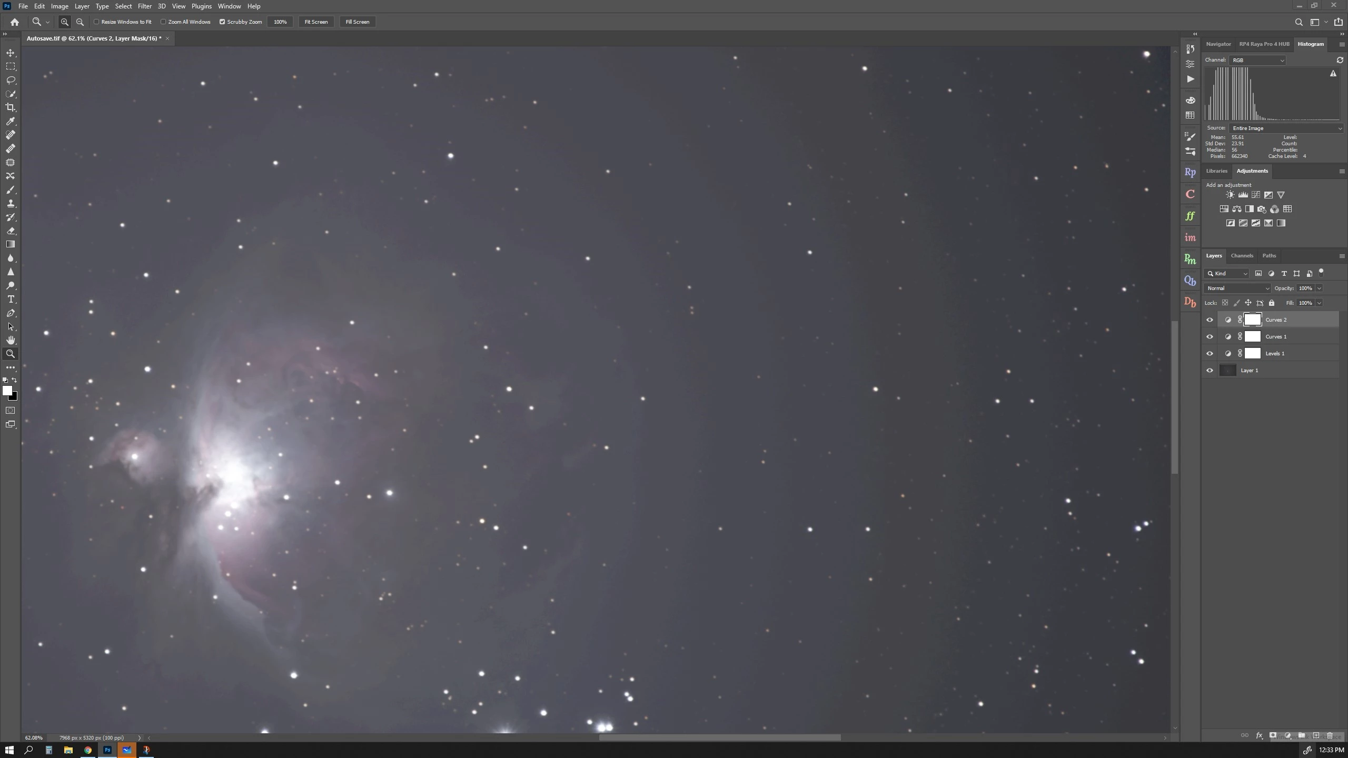Disable the Scrubby Zoom checkbox
1348x758 pixels.
(x=222, y=22)
